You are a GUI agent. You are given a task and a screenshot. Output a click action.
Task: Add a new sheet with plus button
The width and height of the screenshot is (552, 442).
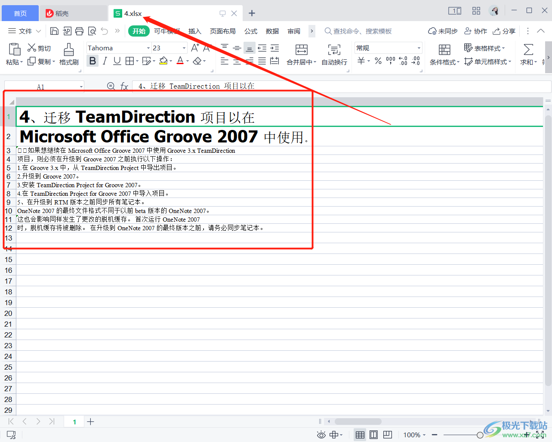(90, 422)
